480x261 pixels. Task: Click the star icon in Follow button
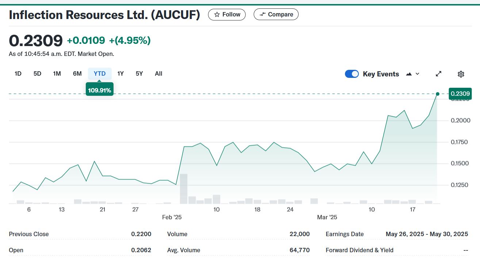click(217, 15)
